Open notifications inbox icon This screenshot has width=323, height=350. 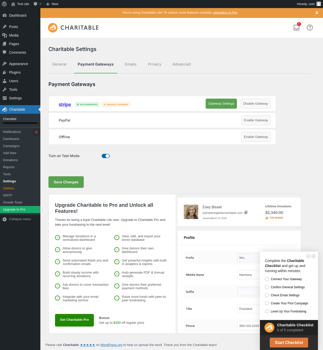coord(297,27)
